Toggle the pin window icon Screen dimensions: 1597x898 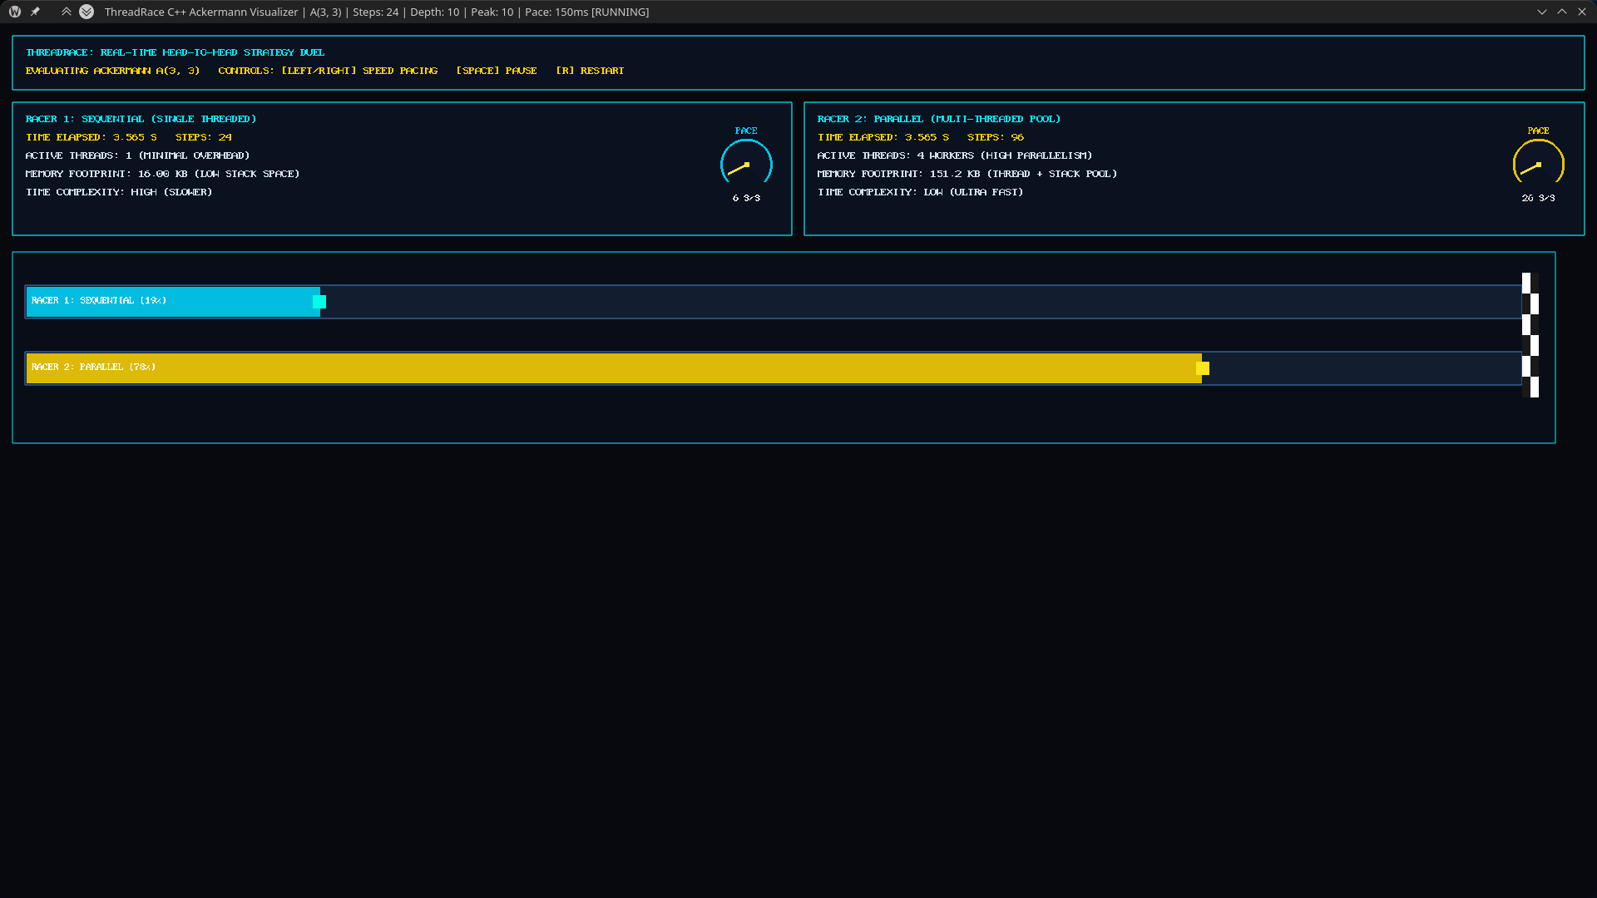coord(35,12)
